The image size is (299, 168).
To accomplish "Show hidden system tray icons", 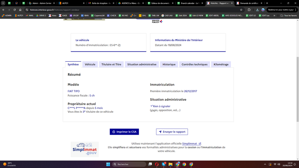I will coord(265,164).
